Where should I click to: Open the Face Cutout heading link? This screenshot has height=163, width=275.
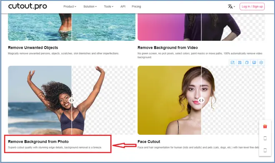click(149, 142)
